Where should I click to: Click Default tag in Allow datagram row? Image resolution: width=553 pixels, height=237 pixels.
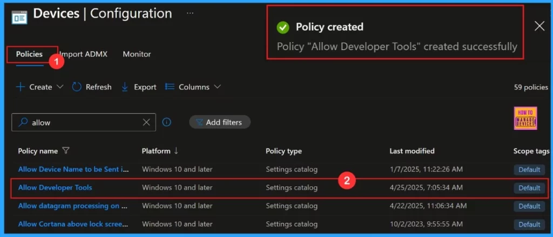click(529, 206)
